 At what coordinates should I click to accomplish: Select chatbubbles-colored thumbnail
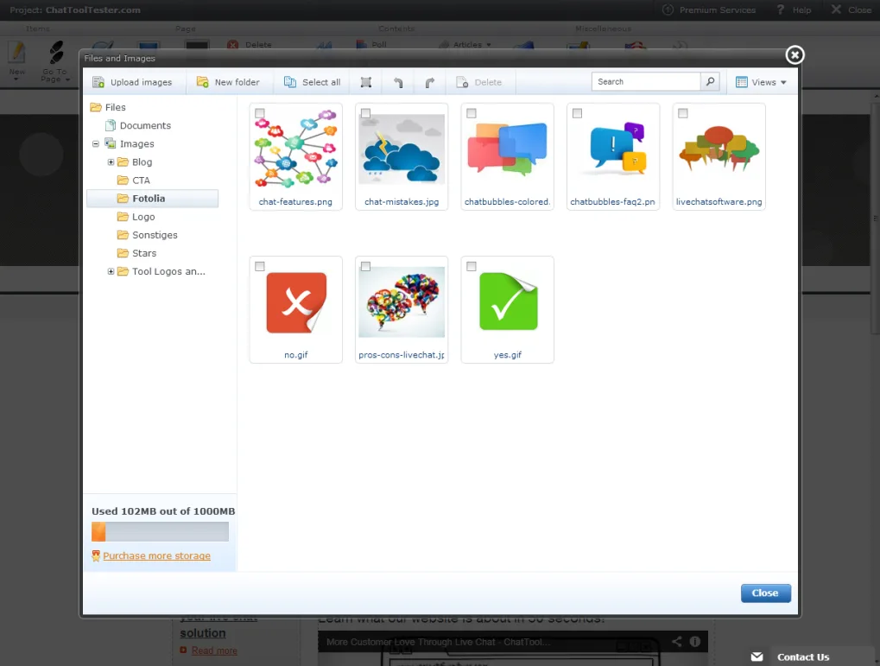pyautogui.click(x=507, y=149)
